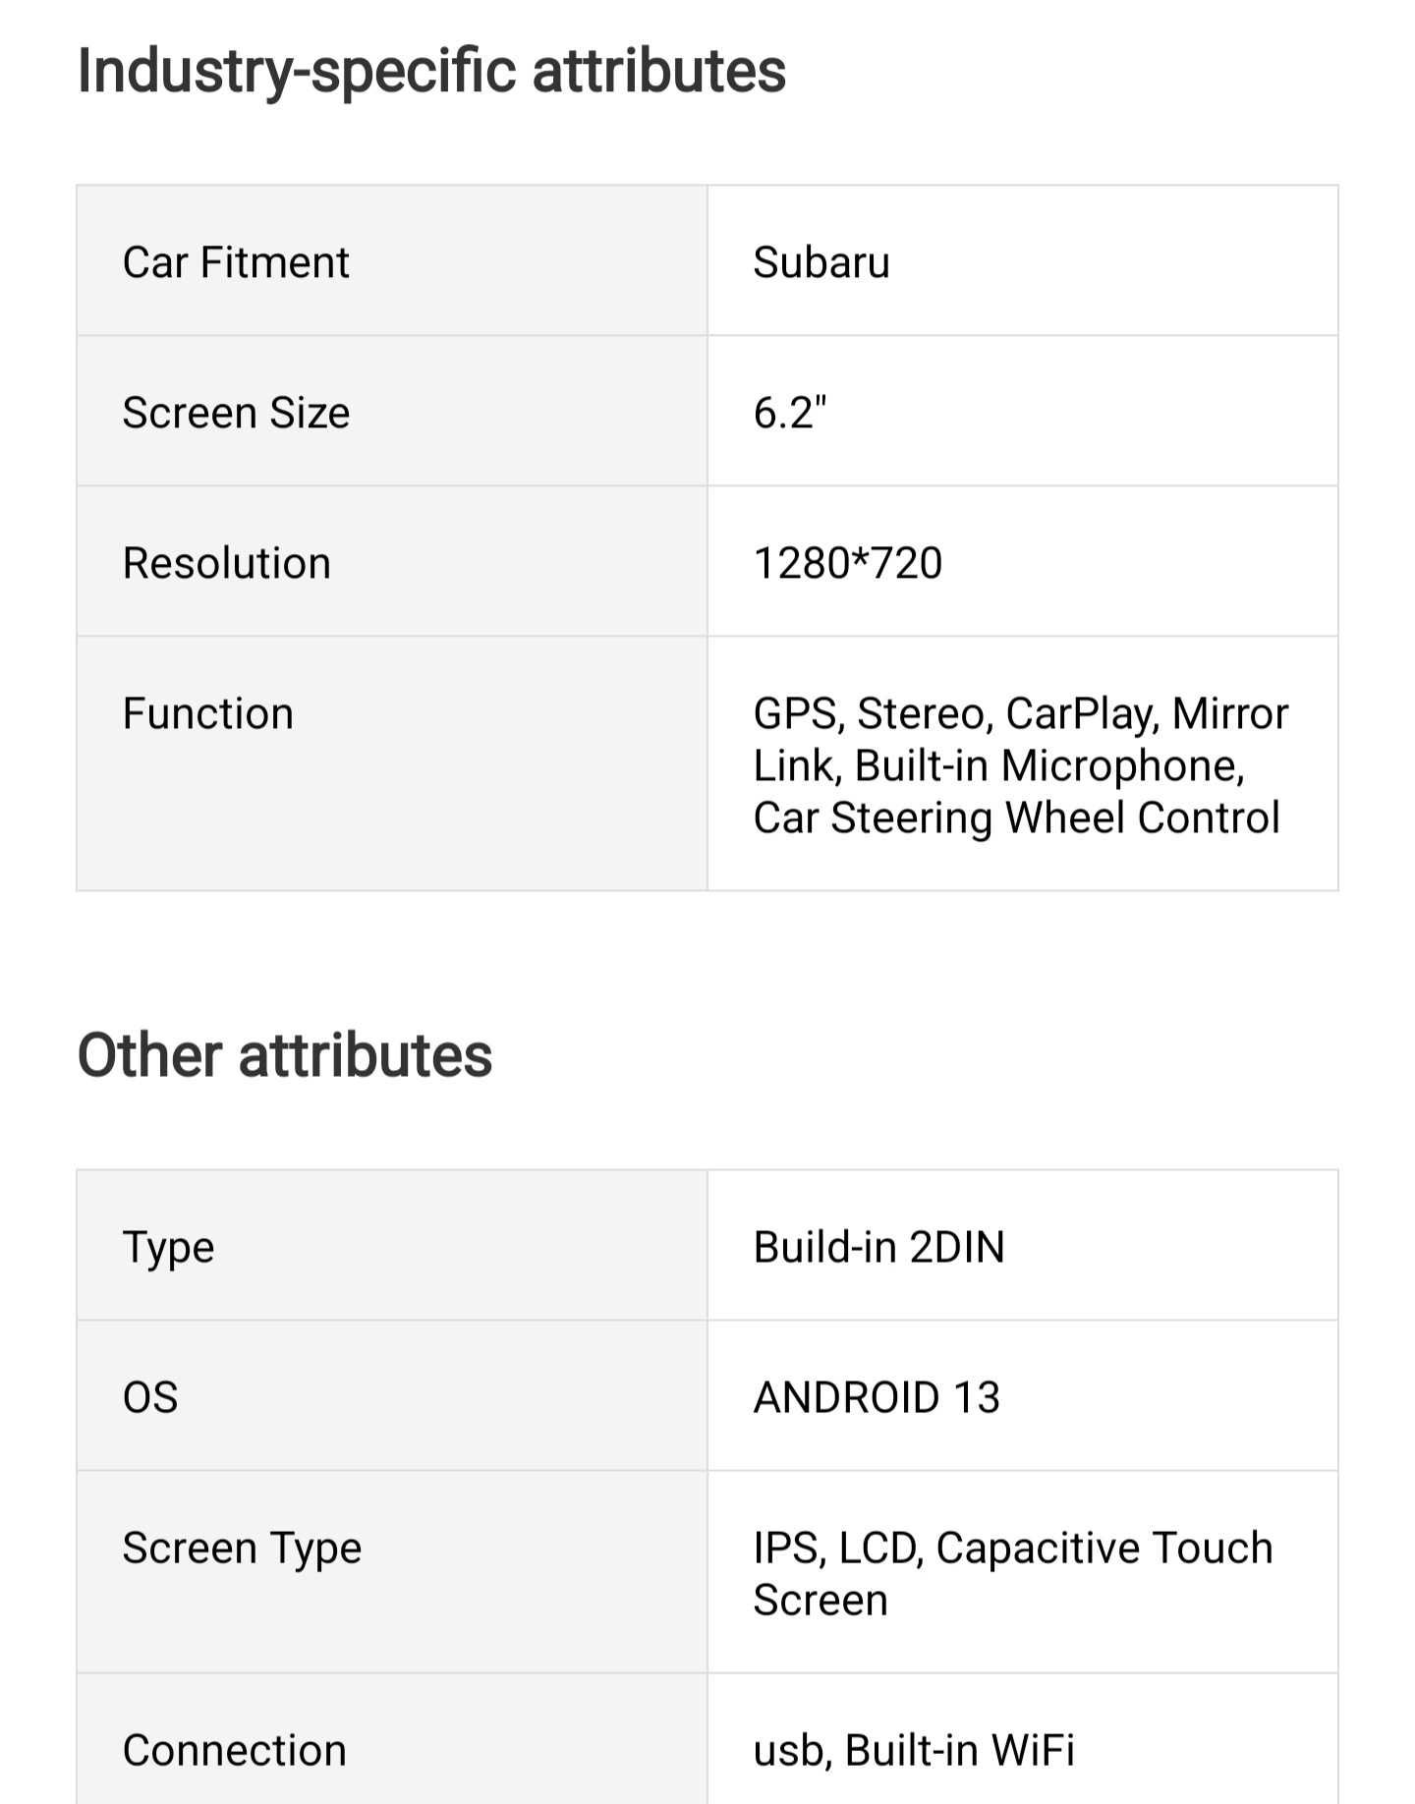
Task: Click the Type label cell
Action: (392, 1246)
